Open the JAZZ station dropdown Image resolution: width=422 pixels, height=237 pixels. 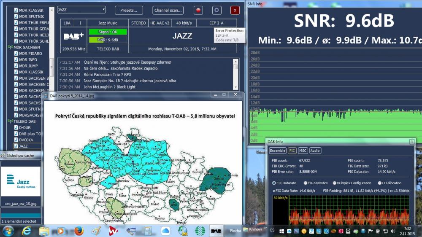point(81,10)
